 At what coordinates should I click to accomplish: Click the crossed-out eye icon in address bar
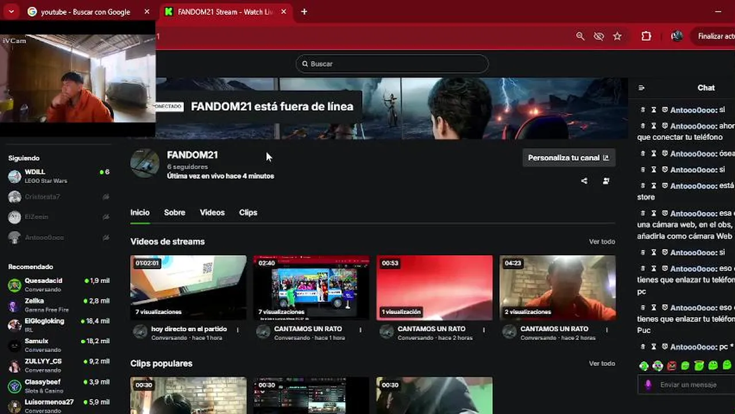point(599,36)
